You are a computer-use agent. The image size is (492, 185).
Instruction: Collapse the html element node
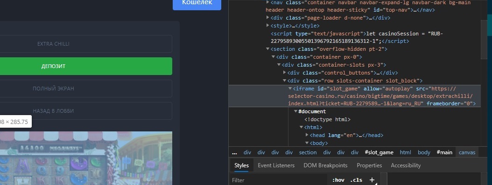click(x=302, y=127)
